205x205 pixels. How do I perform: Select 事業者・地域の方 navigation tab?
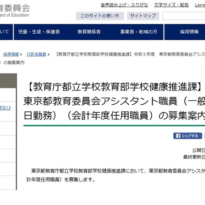click(139, 32)
